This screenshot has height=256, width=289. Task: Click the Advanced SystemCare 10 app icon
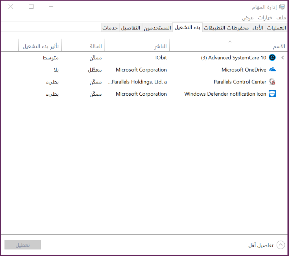pos(272,57)
